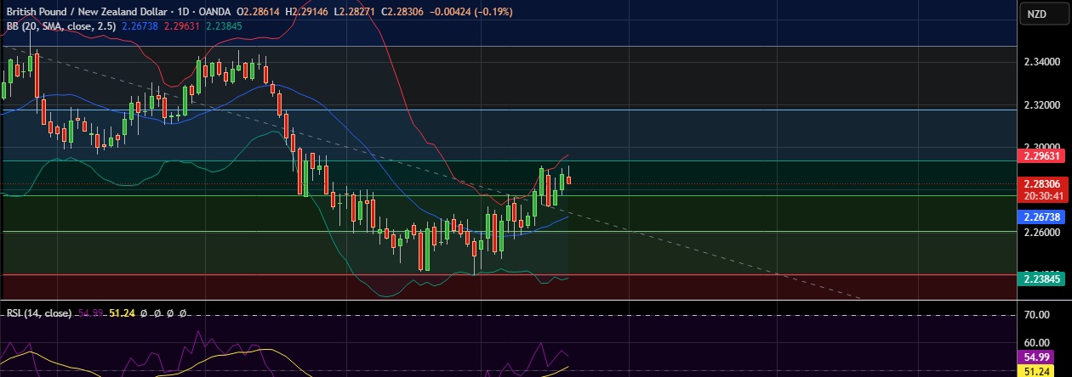1072x377 pixels.
Task: Select the BB (20, SMA, close, 2.5) indicator legend
Action: tap(61, 25)
